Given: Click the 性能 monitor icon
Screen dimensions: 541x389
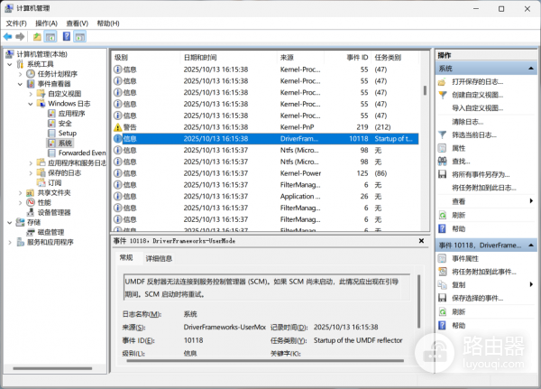Looking at the screenshot, I should pyautogui.click(x=31, y=202).
